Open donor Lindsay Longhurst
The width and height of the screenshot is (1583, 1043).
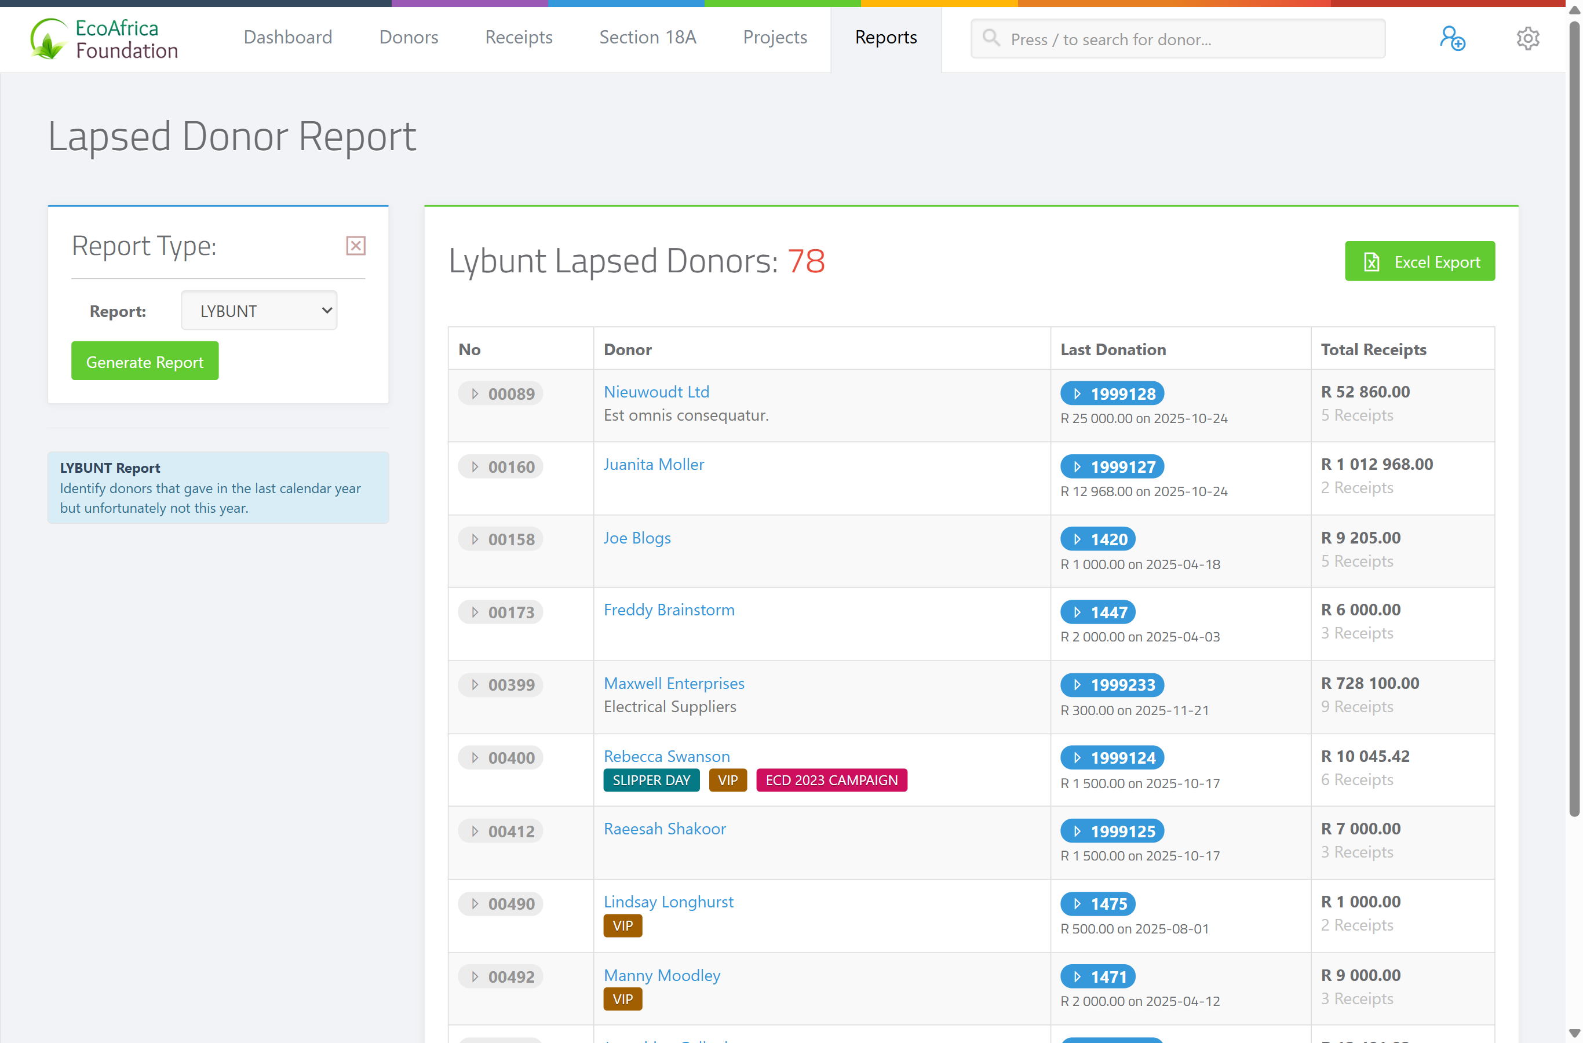click(669, 901)
